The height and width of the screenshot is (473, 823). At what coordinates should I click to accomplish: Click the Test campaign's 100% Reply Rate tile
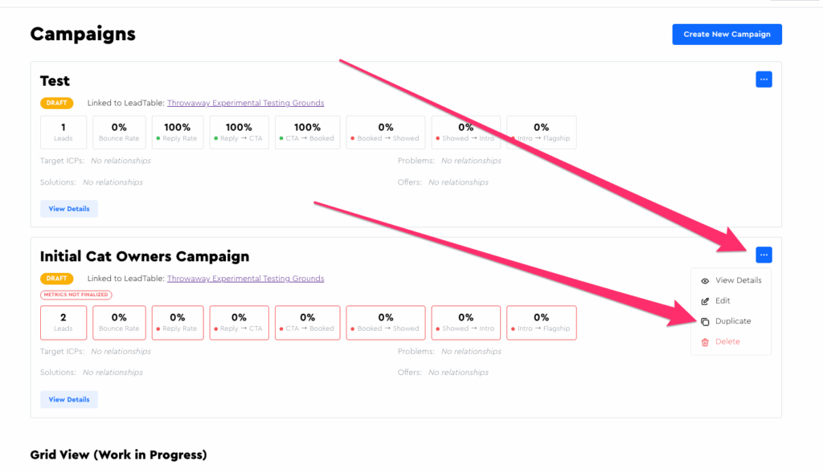177,132
